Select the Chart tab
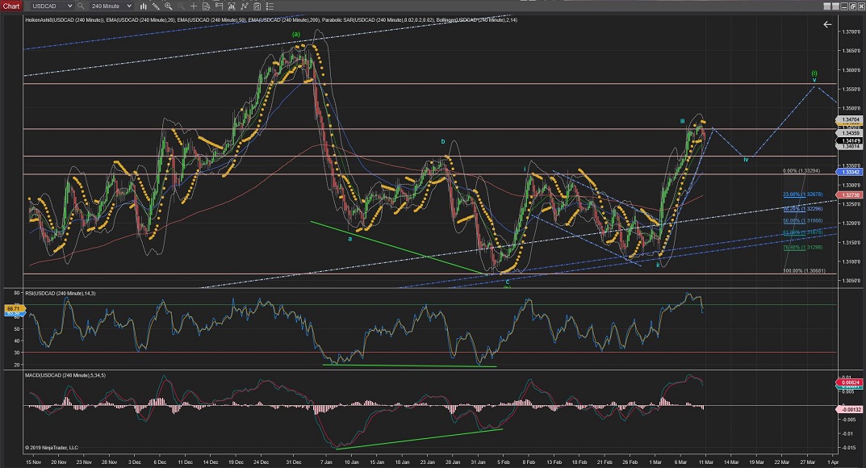Image resolution: width=866 pixels, height=468 pixels. point(11,6)
